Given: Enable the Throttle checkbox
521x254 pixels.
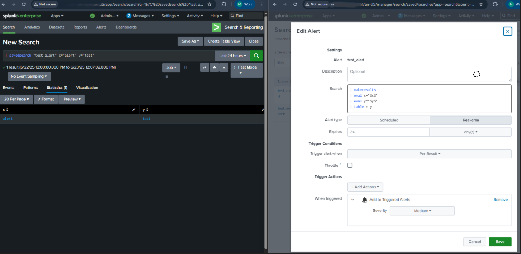Looking at the screenshot, I should tap(350, 165).
